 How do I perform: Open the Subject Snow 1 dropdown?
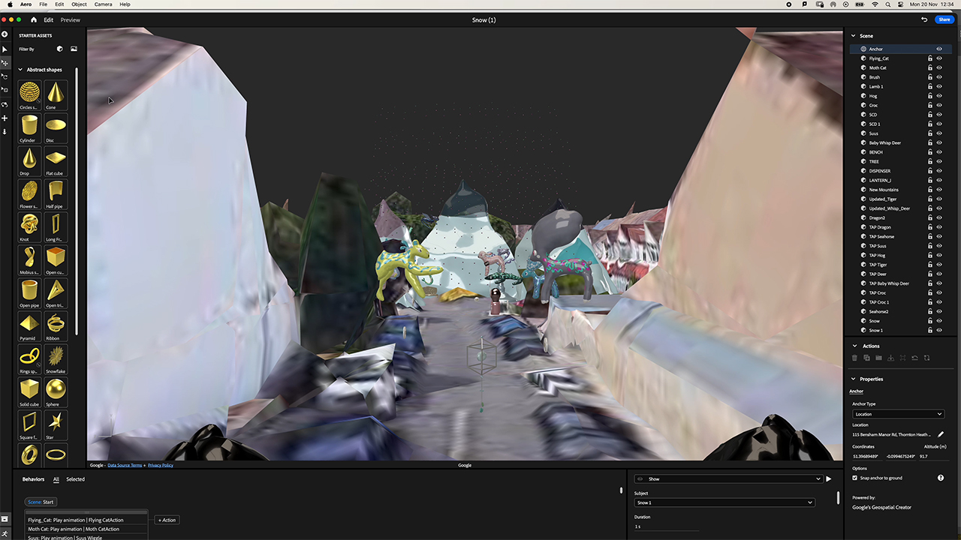coord(724,502)
